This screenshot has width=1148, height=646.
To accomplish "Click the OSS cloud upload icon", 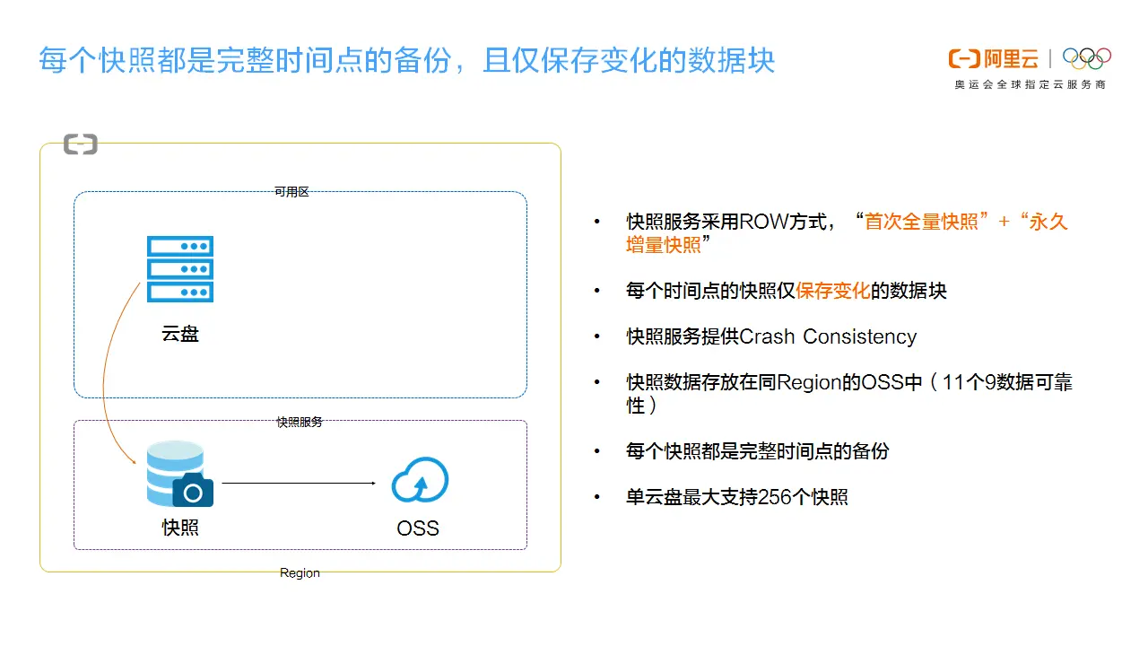I will (420, 481).
